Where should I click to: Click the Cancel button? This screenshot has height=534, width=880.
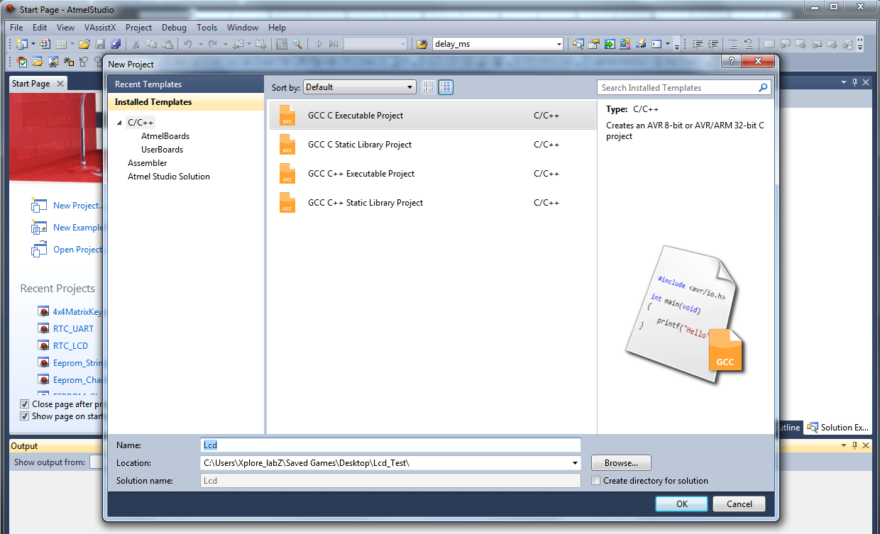pos(739,504)
